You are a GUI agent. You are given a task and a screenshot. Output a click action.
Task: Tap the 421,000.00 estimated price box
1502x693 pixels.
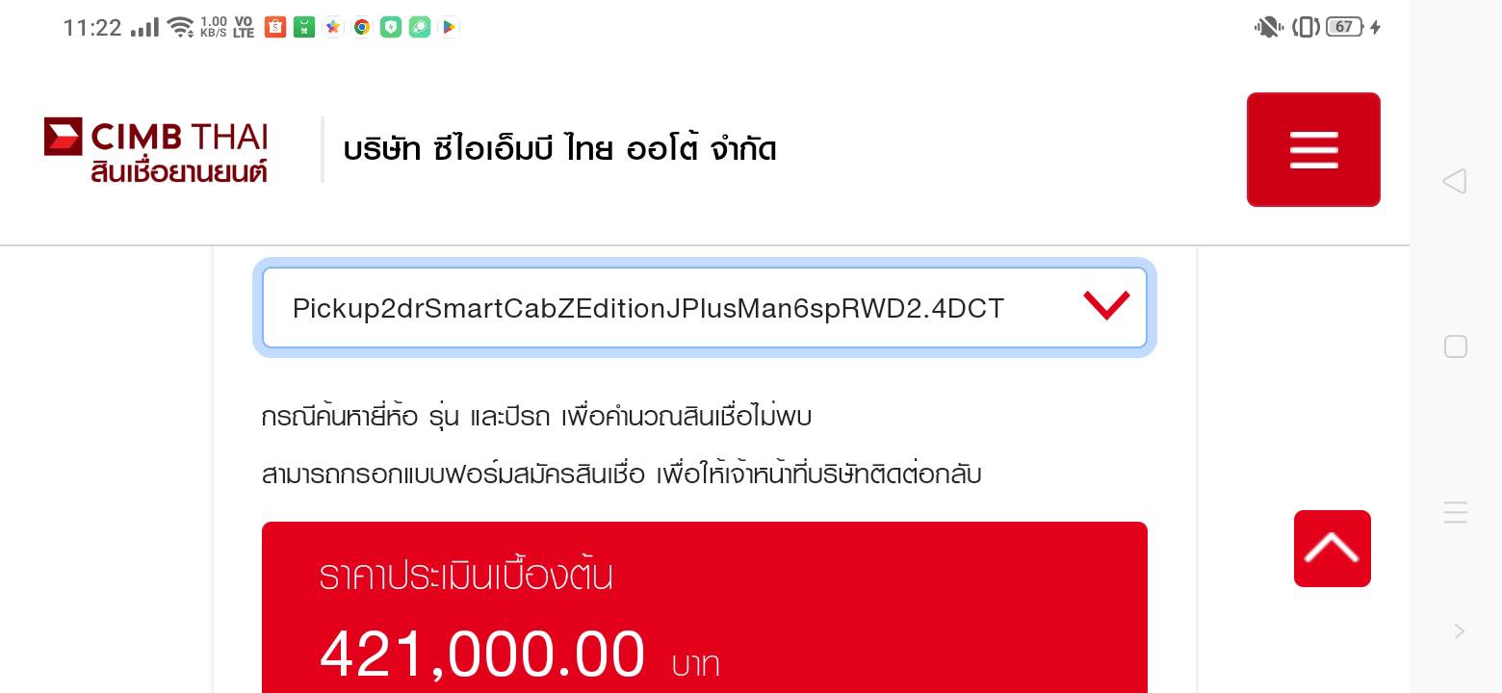[704, 607]
